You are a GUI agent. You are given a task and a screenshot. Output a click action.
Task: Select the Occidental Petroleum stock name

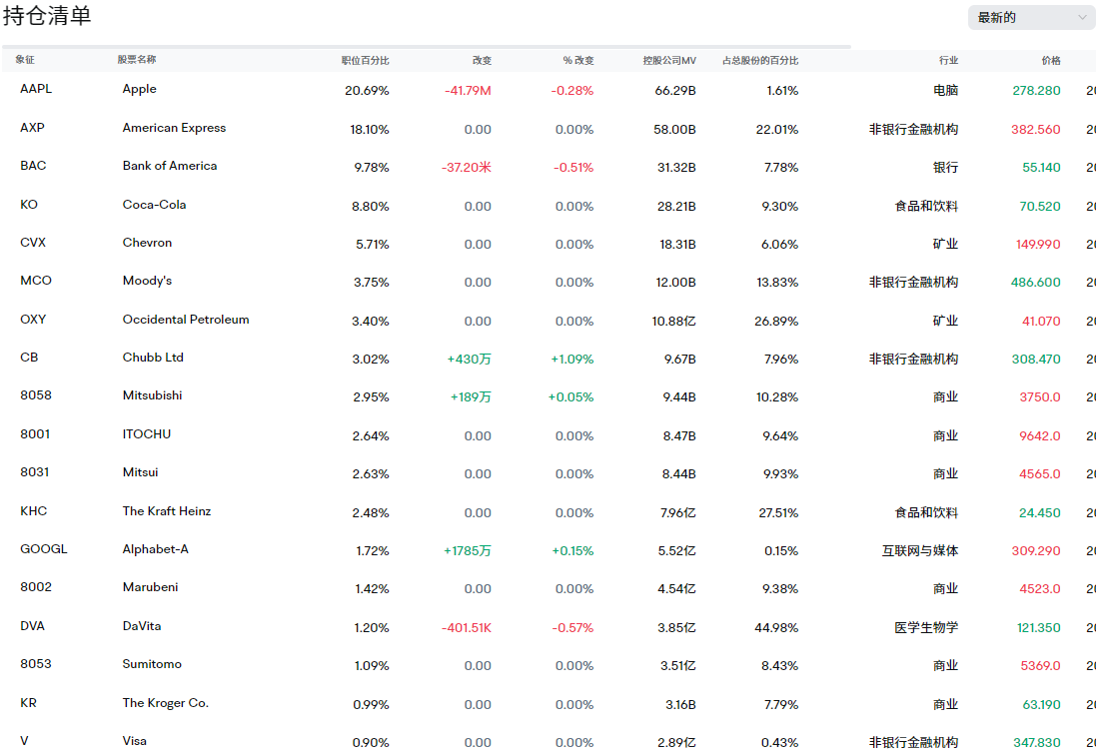click(x=186, y=320)
